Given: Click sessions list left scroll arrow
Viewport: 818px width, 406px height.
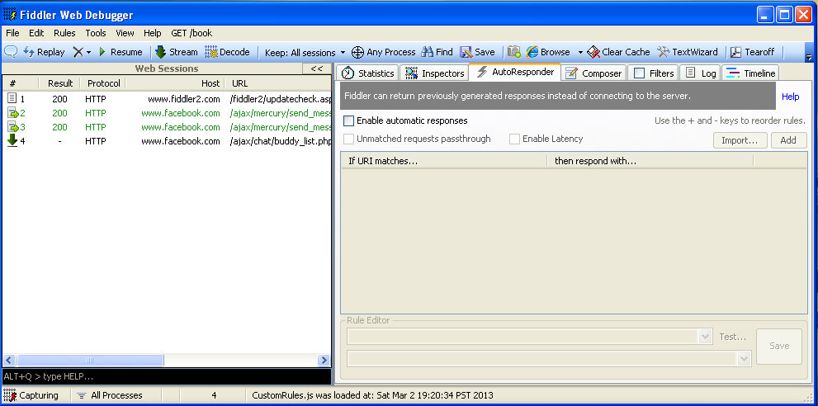Looking at the screenshot, I should coord(9,360).
